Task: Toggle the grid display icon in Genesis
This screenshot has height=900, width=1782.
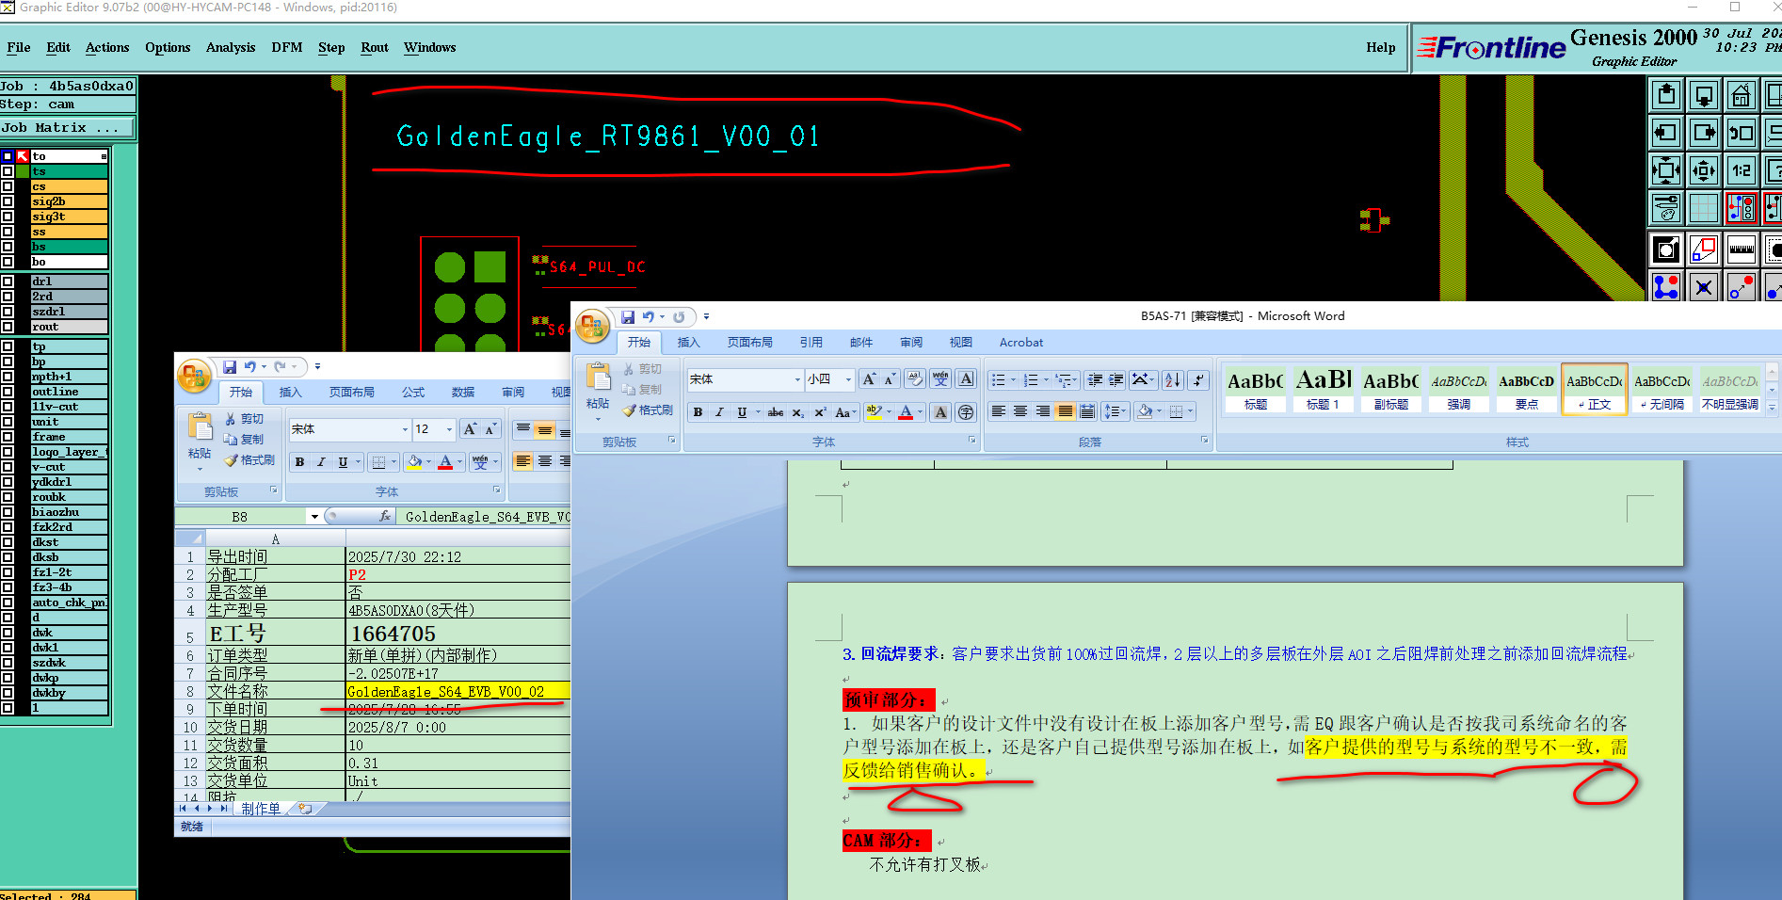Action: (x=1704, y=209)
